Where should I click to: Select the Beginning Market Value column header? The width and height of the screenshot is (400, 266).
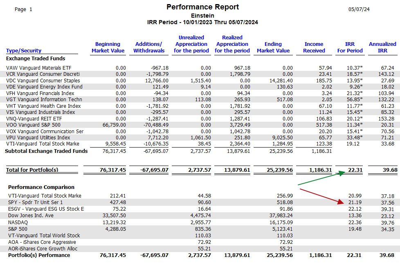coord(108,48)
